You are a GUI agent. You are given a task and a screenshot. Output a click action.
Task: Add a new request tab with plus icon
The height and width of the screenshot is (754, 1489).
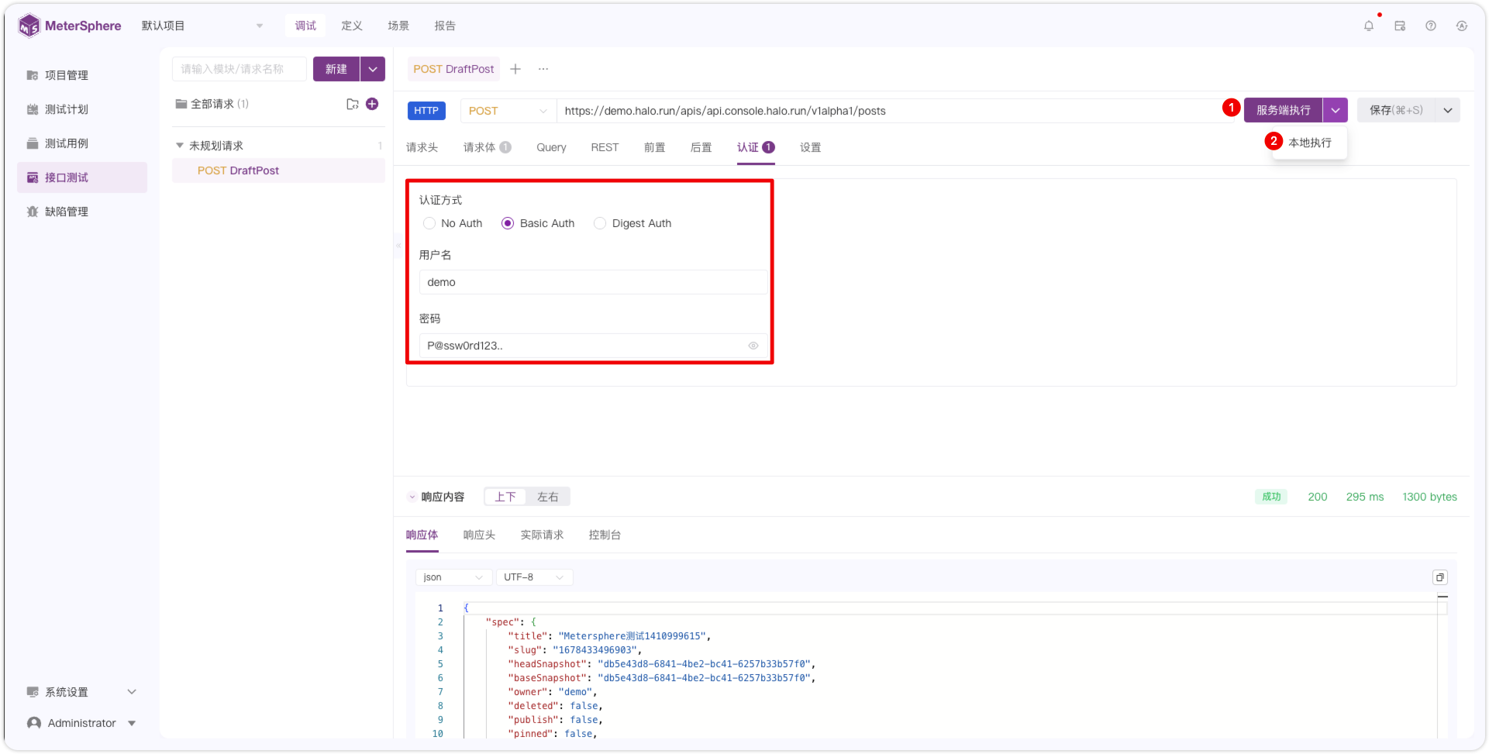(x=515, y=69)
